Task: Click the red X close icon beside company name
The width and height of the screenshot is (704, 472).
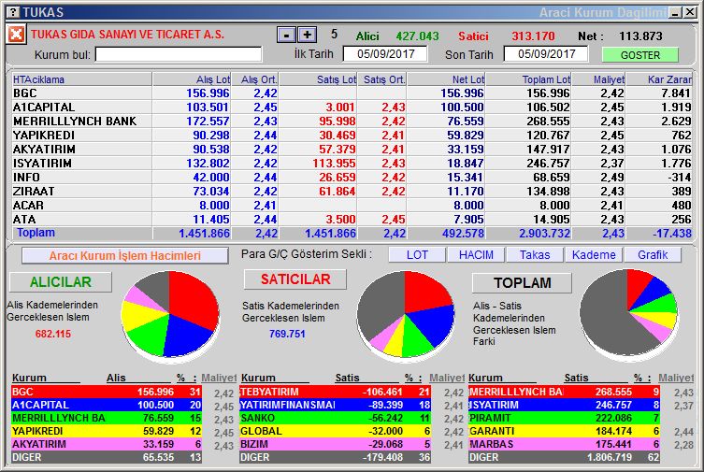Action: 17,34
